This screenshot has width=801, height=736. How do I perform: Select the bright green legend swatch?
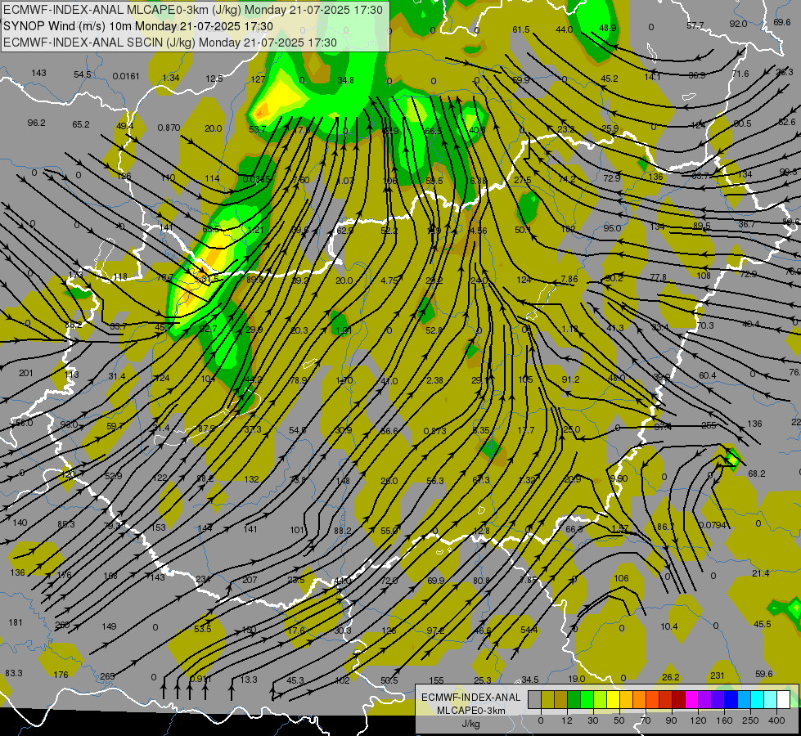[x=587, y=700]
